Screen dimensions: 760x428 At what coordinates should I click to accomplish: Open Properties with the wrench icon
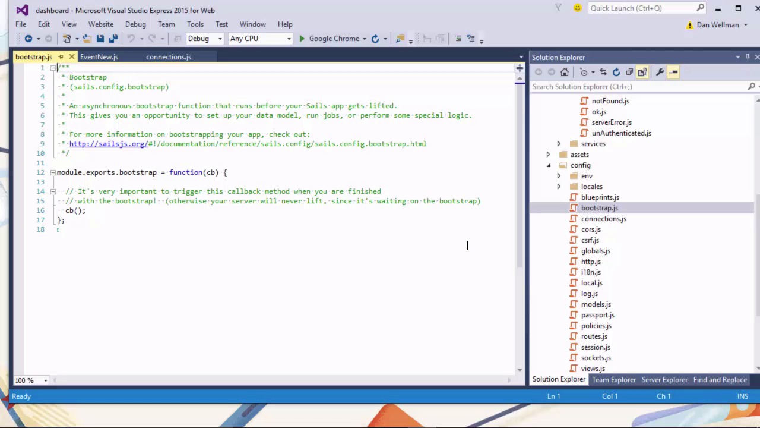click(660, 72)
